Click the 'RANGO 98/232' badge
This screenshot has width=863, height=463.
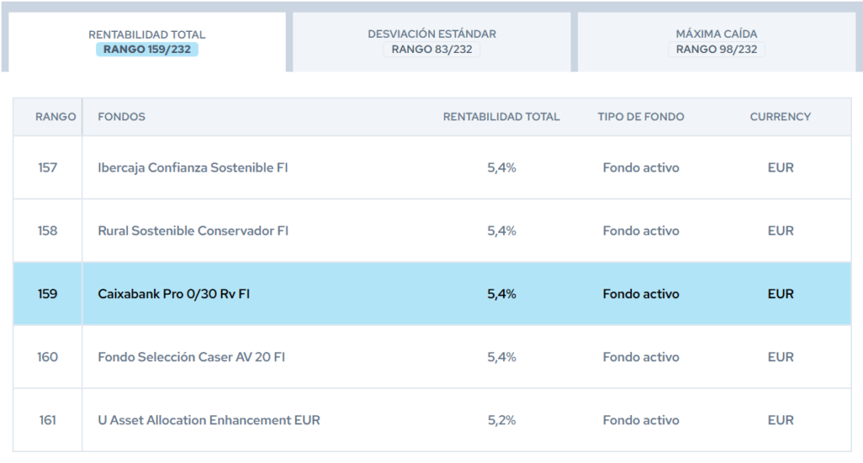716,50
